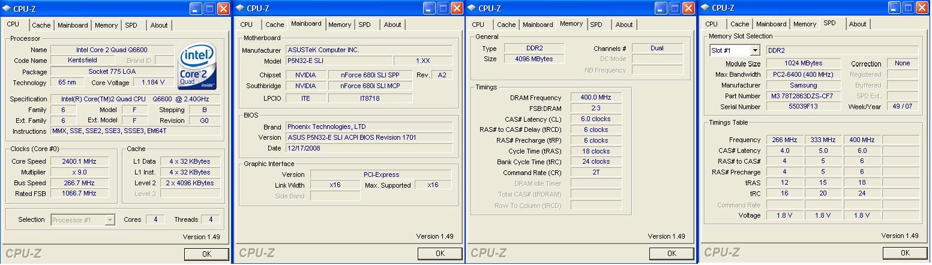Click OK in the Mainboard CPU-Z window
Image resolution: width=932 pixels, height=265 pixels.
coord(440,254)
